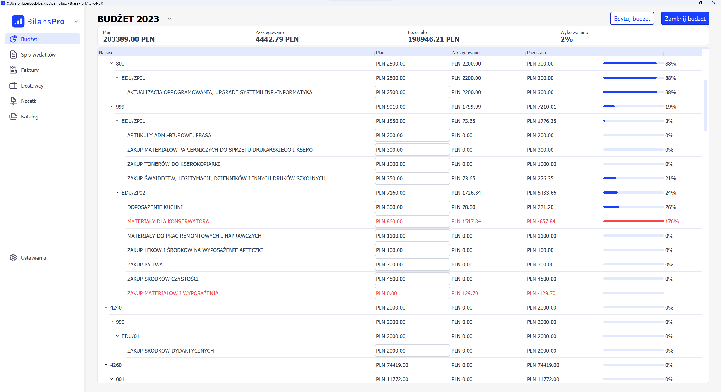Edit plan field for ZAKUP PALIWA
721x392 pixels.
coord(412,265)
